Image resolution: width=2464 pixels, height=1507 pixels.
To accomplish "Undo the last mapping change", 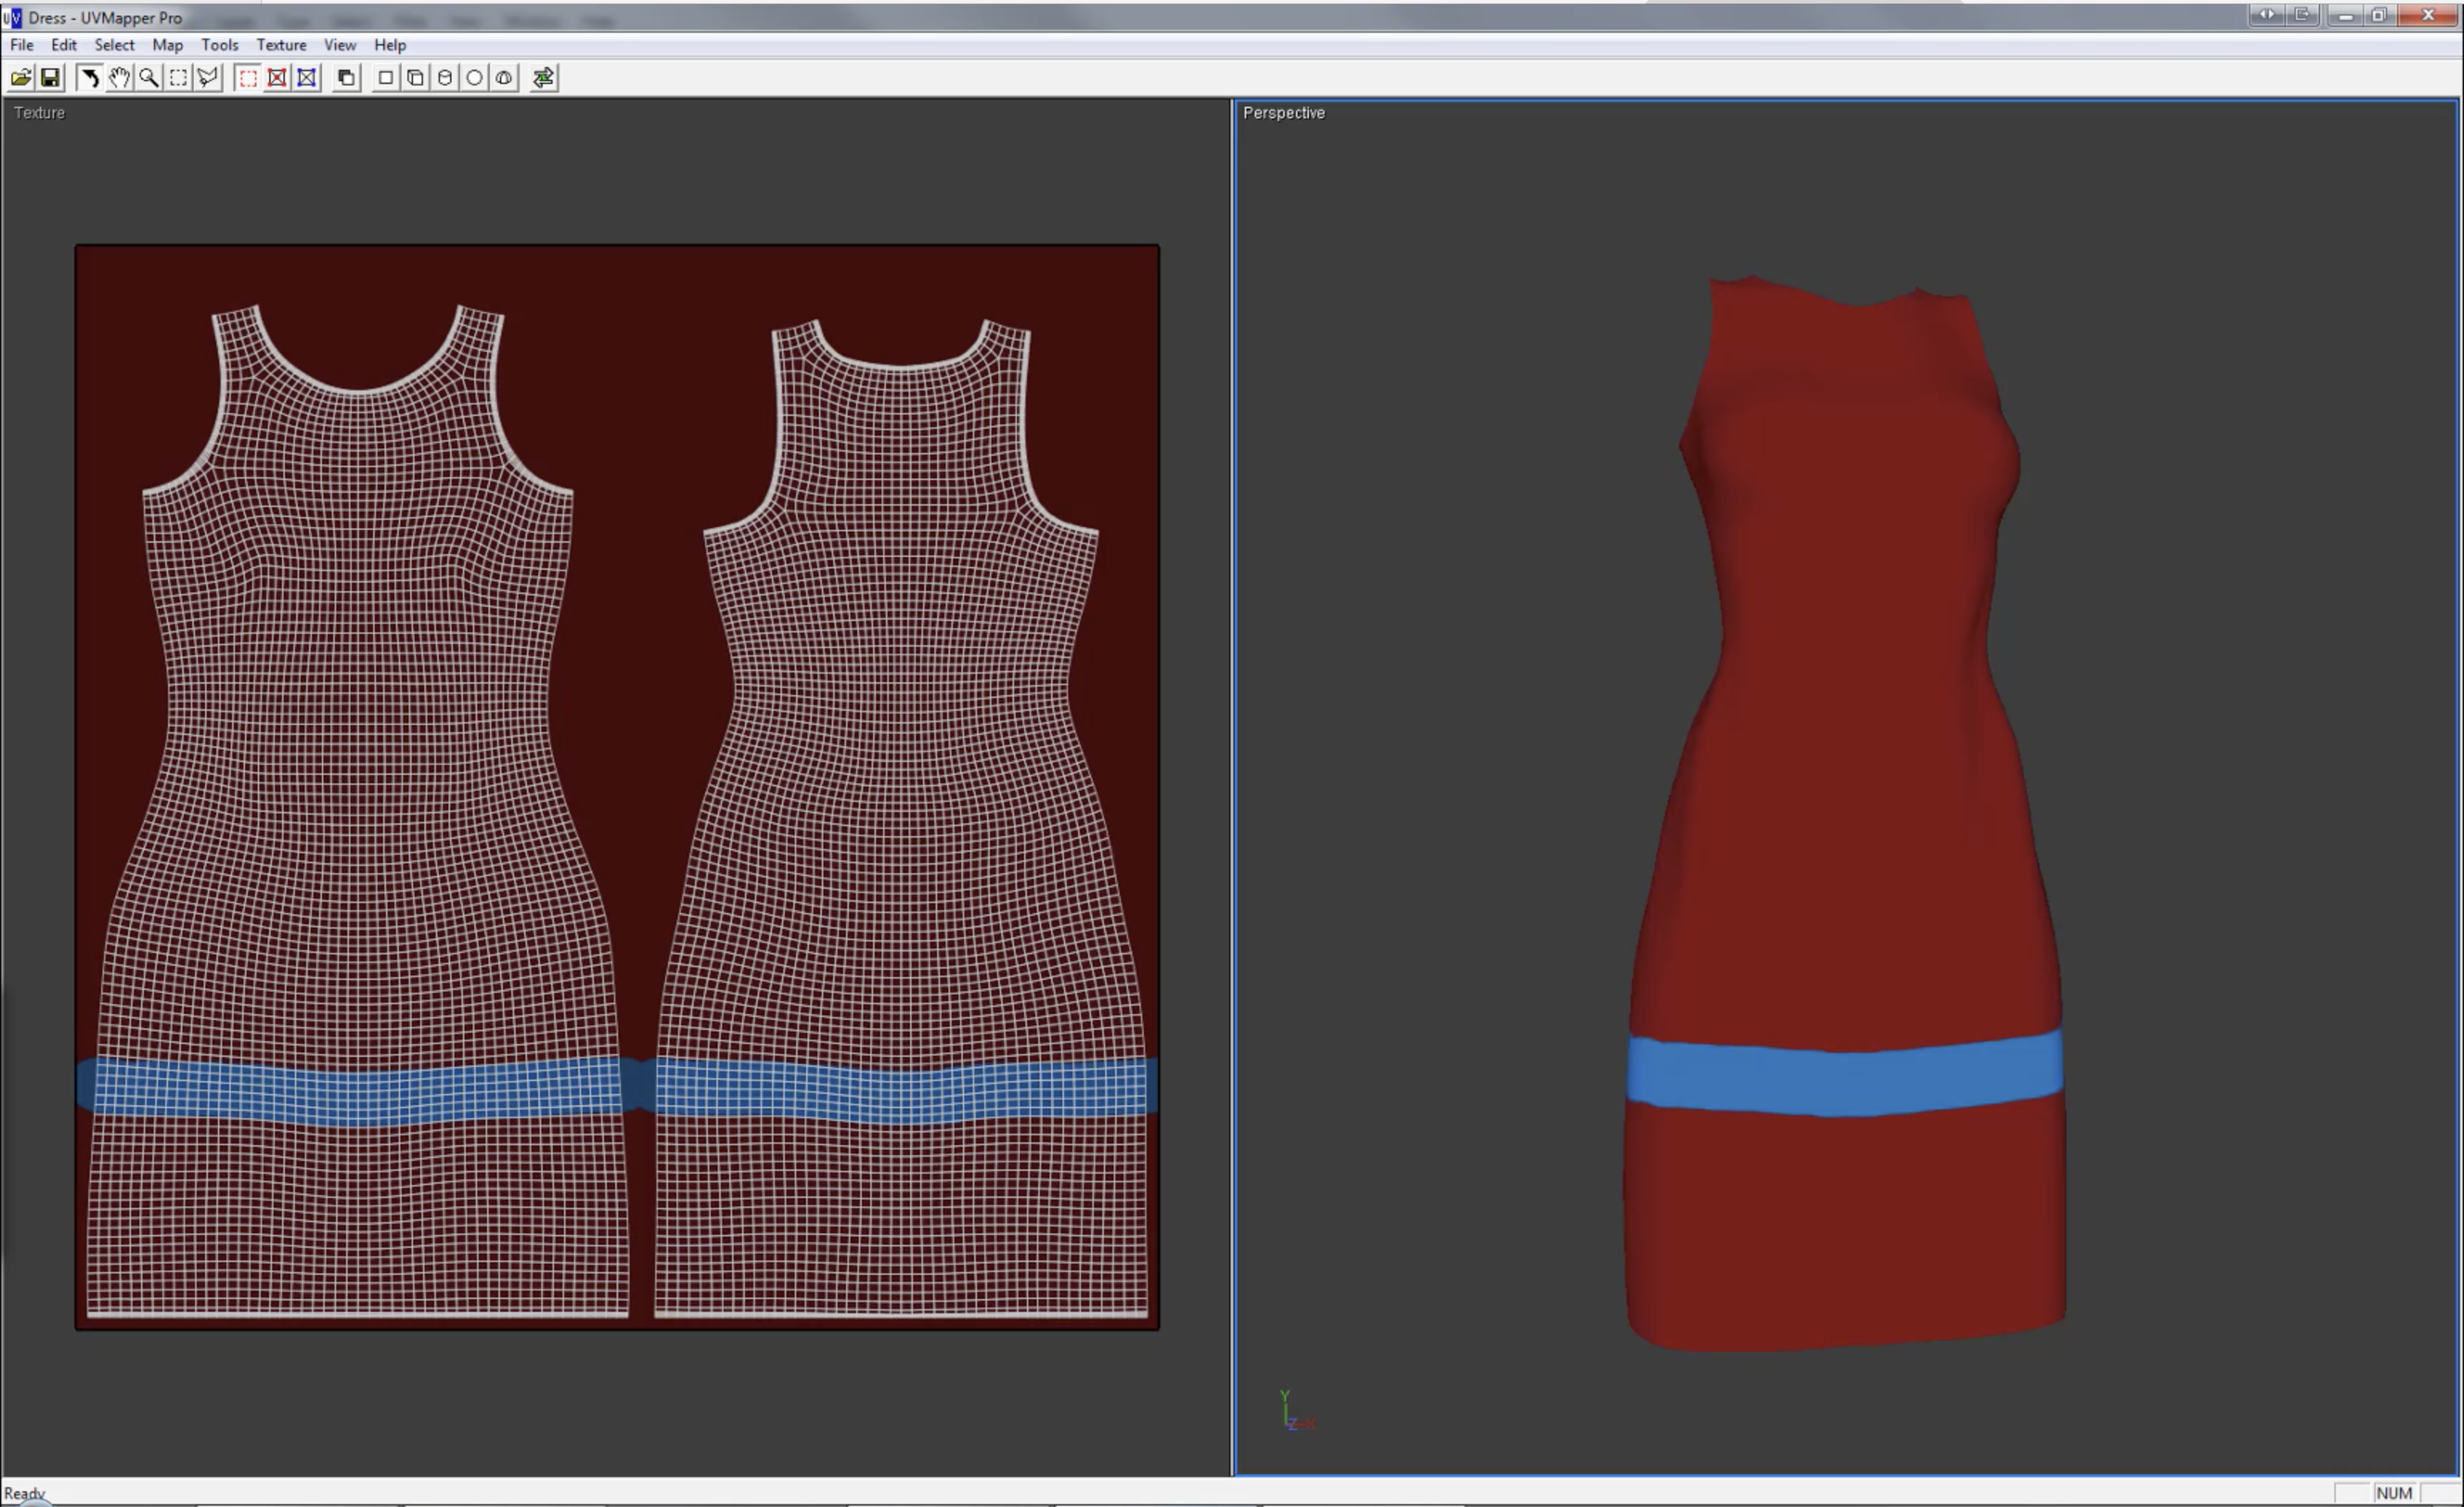I will [x=89, y=78].
